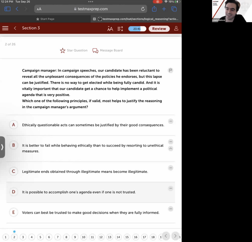Eliminate answer choice D with minus icon
Image resolution: width=252 pixels, height=242 pixels.
coord(170,188)
